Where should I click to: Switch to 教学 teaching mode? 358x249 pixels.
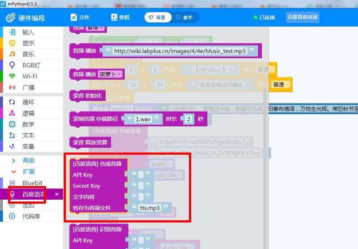tap(184, 17)
